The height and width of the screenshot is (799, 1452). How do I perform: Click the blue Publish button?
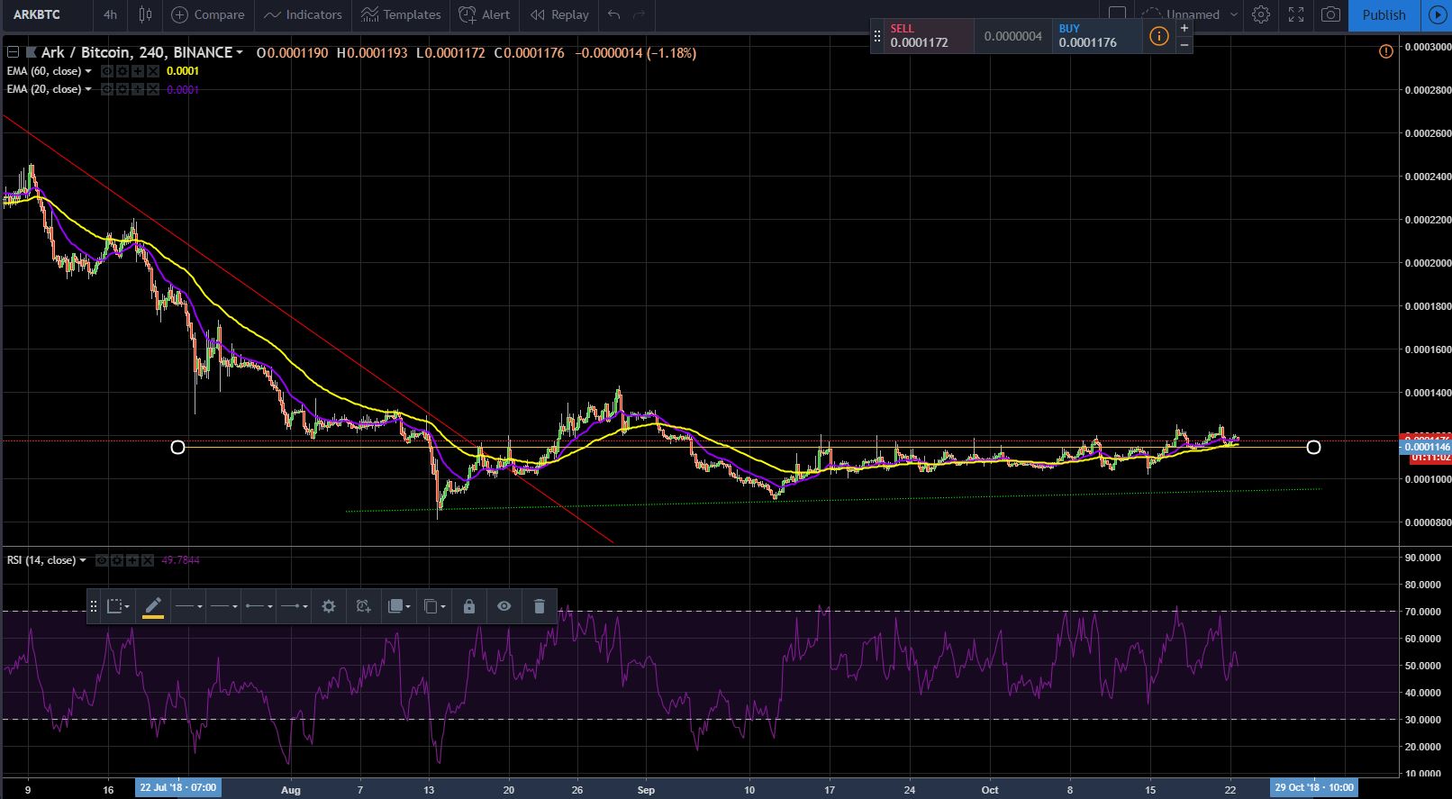[1383, 14]
